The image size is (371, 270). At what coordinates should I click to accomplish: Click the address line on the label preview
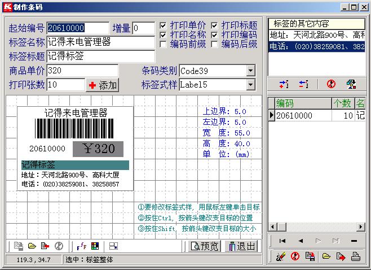click(70, 175)
